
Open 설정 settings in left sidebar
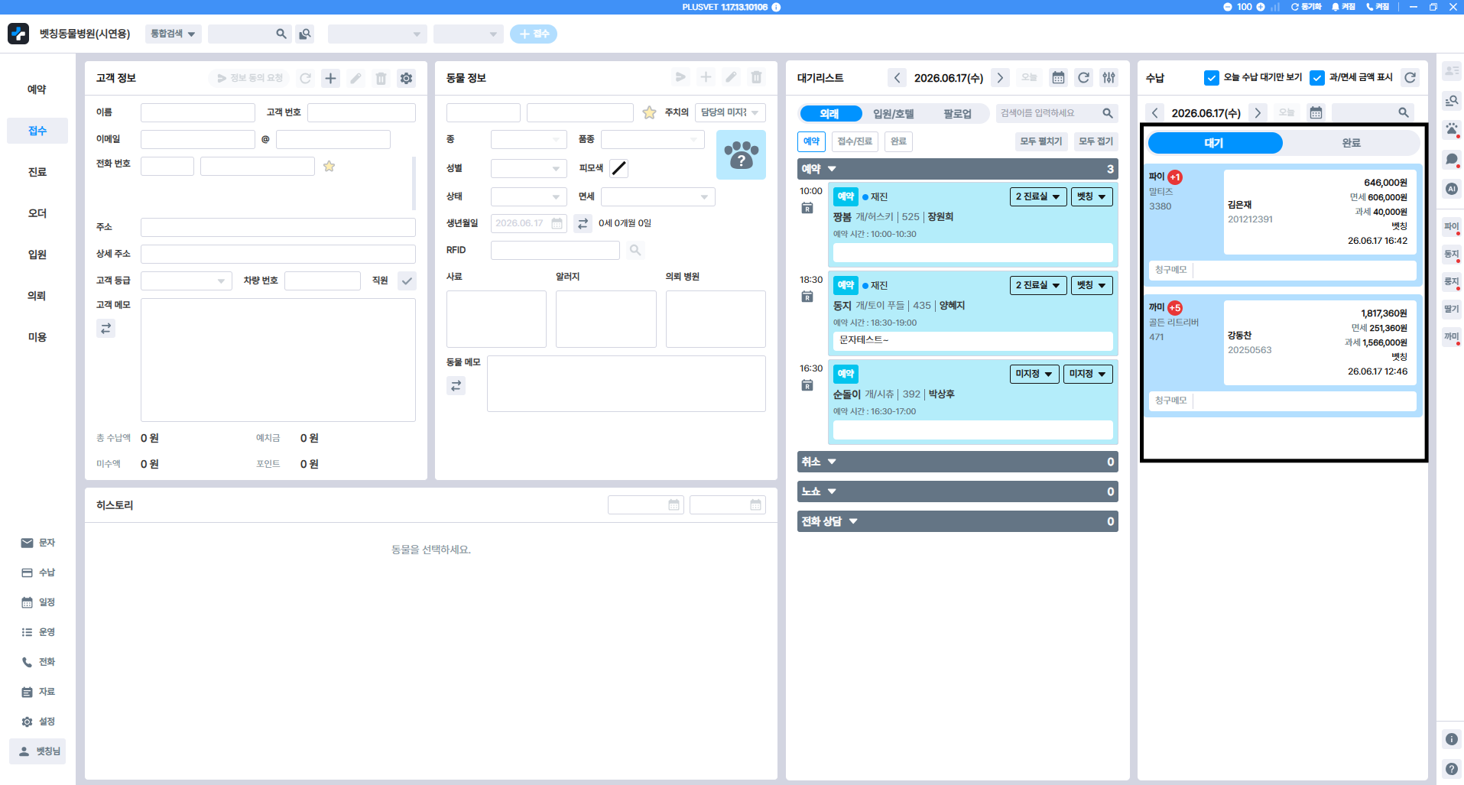click(x=37, y=722)
